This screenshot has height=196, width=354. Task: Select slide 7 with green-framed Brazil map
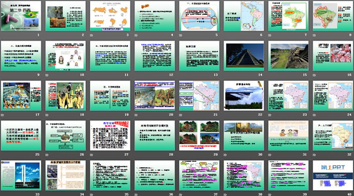coord(289,16)
